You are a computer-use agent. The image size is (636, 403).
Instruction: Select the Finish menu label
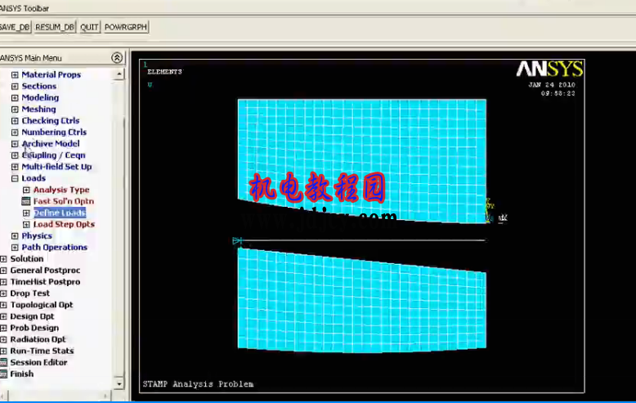(22, 374)
